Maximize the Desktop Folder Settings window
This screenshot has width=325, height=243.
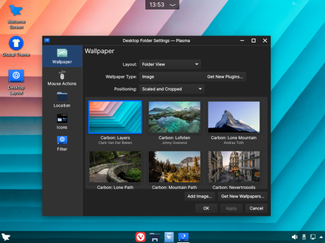(253, 41)
